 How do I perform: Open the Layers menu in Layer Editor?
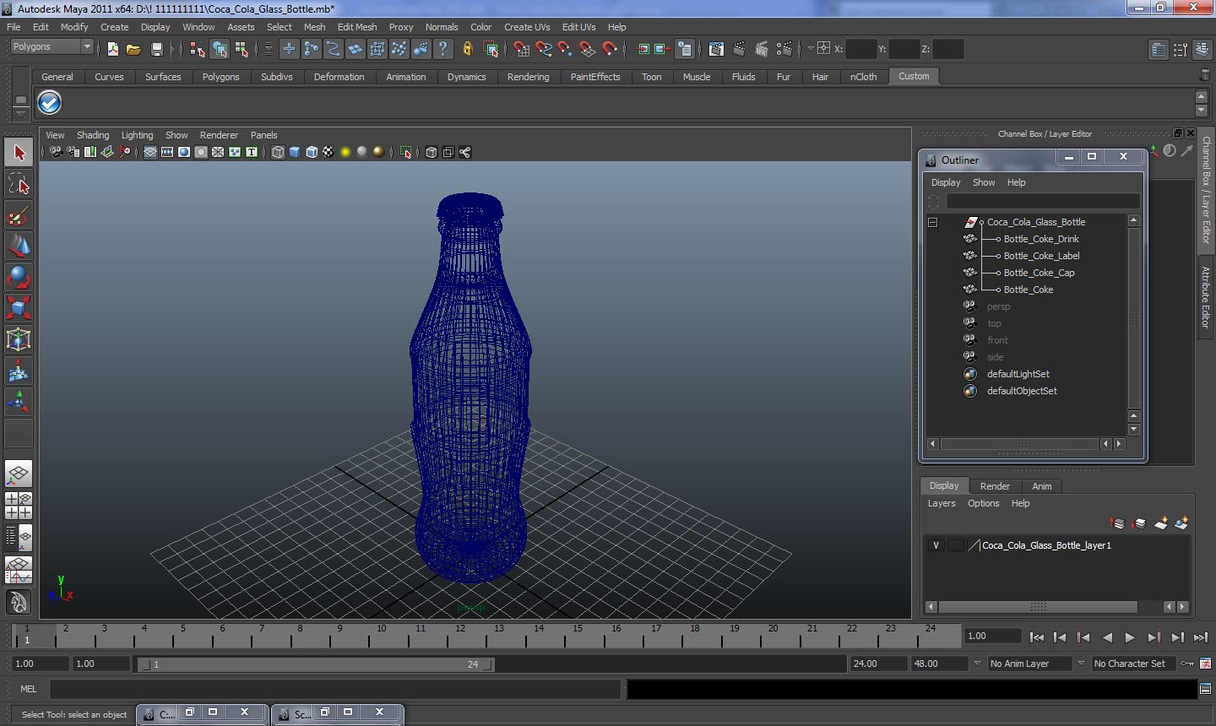point(942,503)
